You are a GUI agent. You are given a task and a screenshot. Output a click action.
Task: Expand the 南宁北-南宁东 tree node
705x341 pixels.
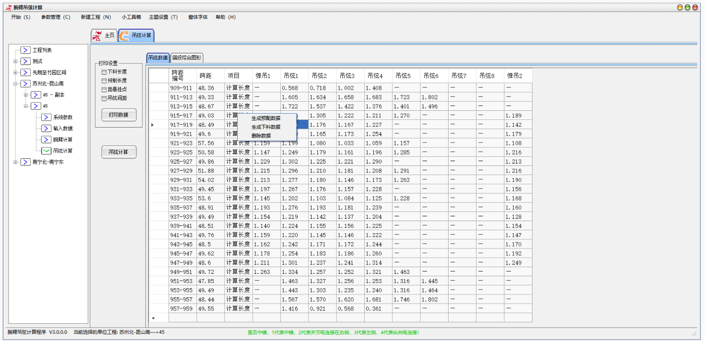tap(15, 162)
